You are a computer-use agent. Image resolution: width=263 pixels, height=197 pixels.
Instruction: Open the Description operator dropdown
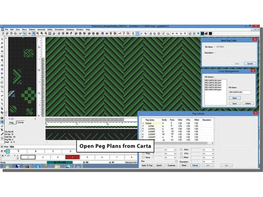[208, 161]
